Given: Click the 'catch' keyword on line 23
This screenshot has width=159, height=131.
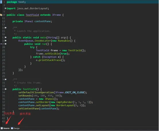Looking at the screenshot, I should click(37, 57).
